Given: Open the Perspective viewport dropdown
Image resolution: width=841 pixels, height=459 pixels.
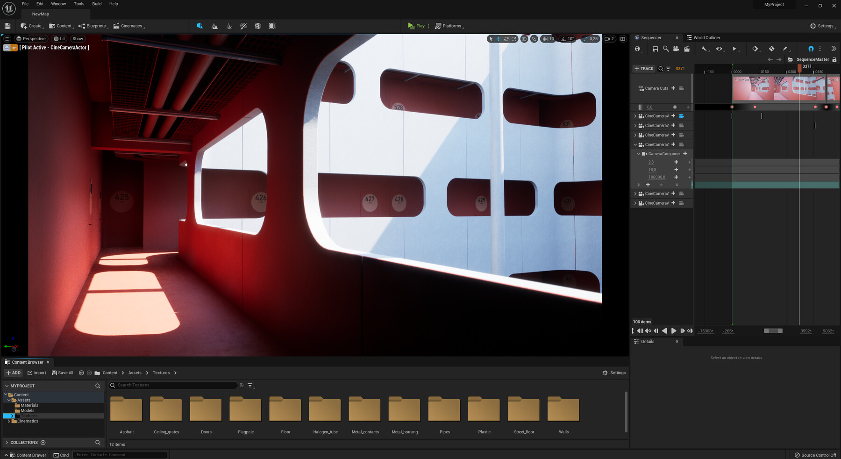Looking at the screenshot, I should click(x=31, y=39).
